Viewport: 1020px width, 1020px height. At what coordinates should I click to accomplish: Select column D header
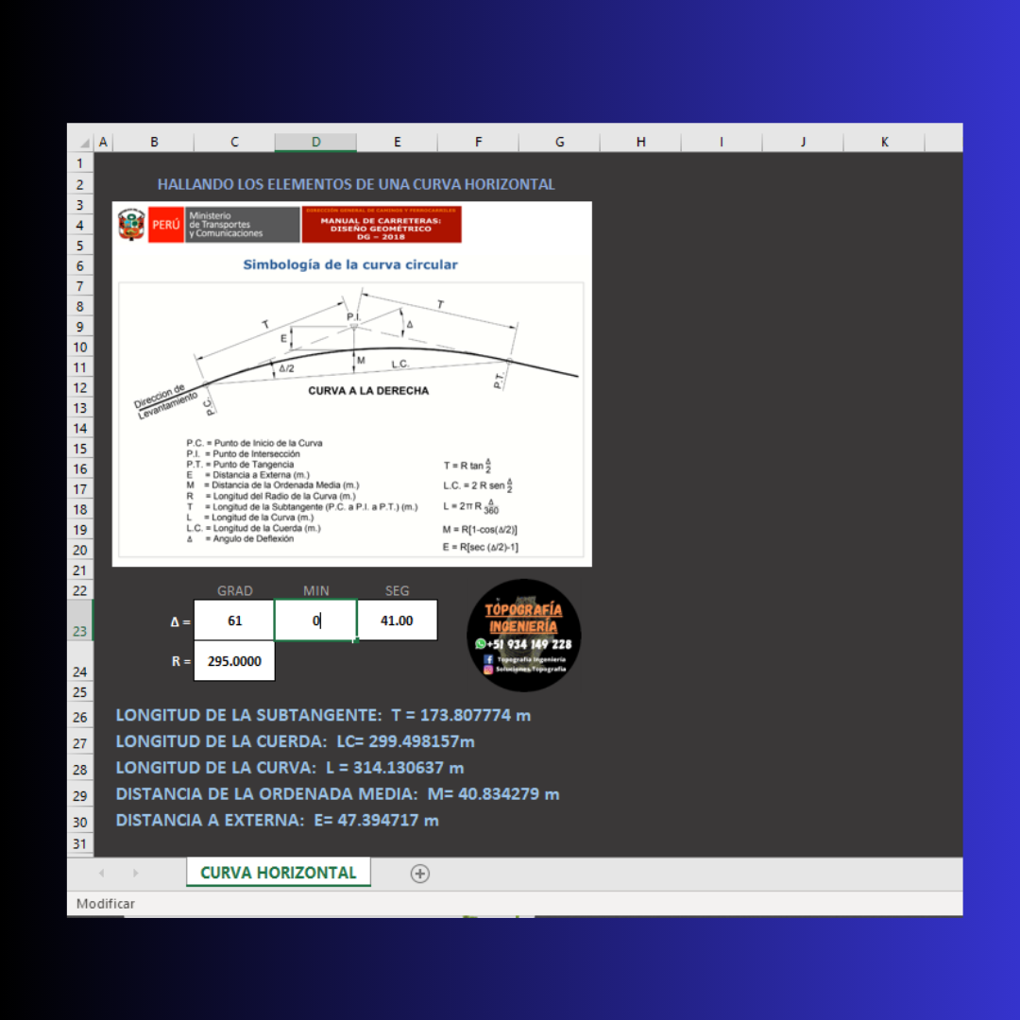315,142
